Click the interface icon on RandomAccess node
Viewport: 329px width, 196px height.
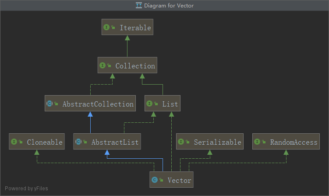(x=257, y=142)
